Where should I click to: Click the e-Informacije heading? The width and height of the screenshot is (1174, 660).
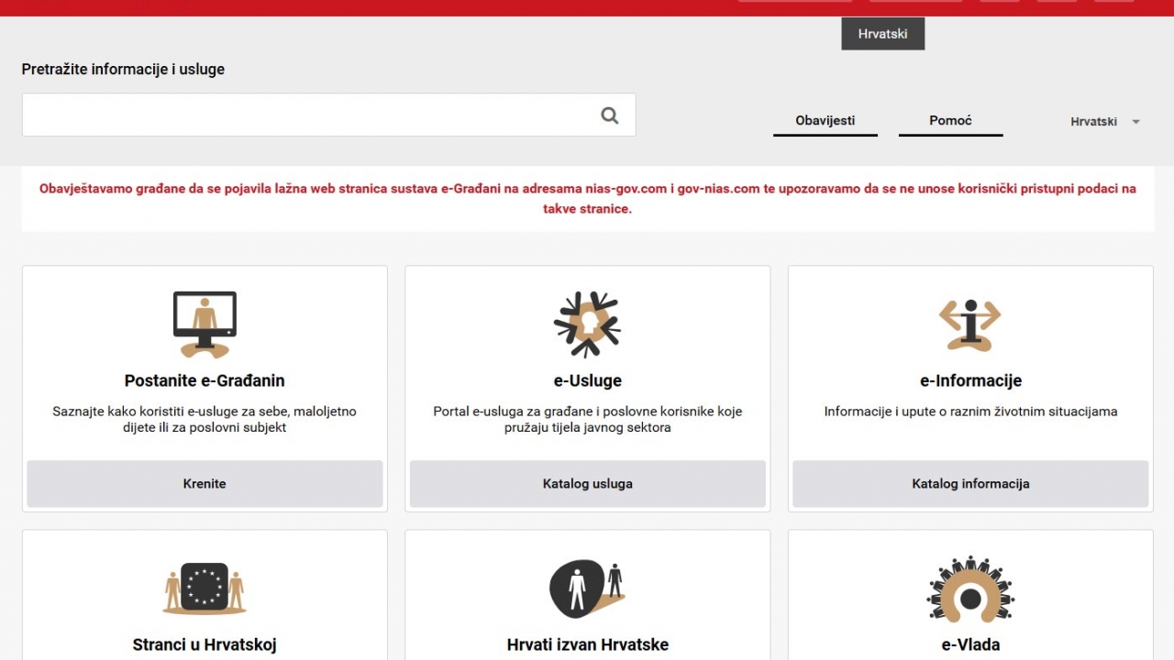point(970,380)
